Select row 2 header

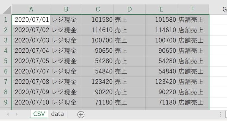(6, 30)
